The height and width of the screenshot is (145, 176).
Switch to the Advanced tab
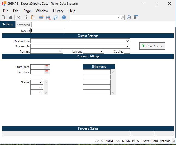[23, 25]
